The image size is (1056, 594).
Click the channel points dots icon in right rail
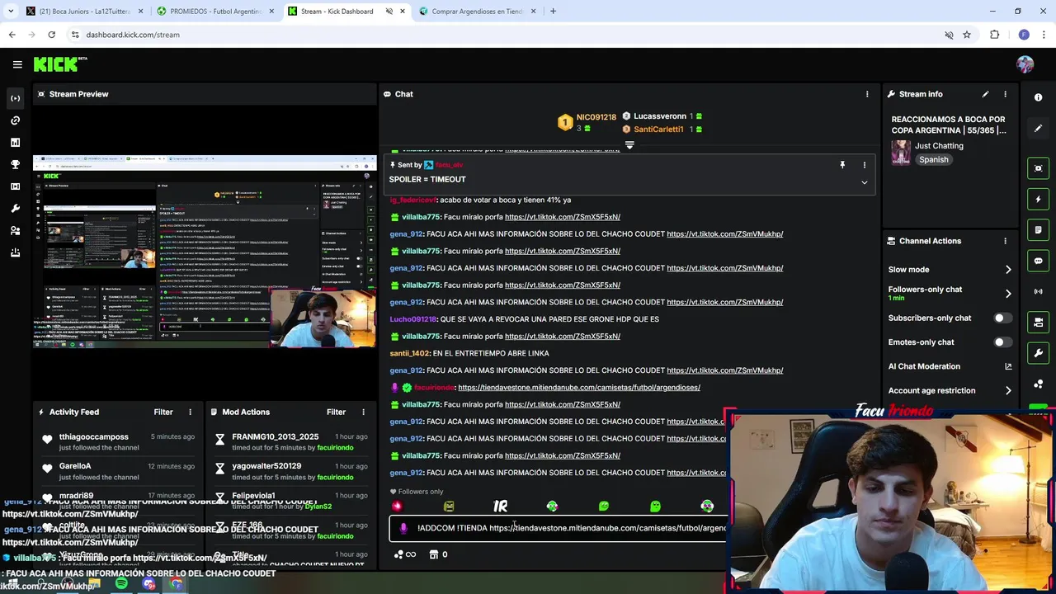click(x=1038, y=384)
